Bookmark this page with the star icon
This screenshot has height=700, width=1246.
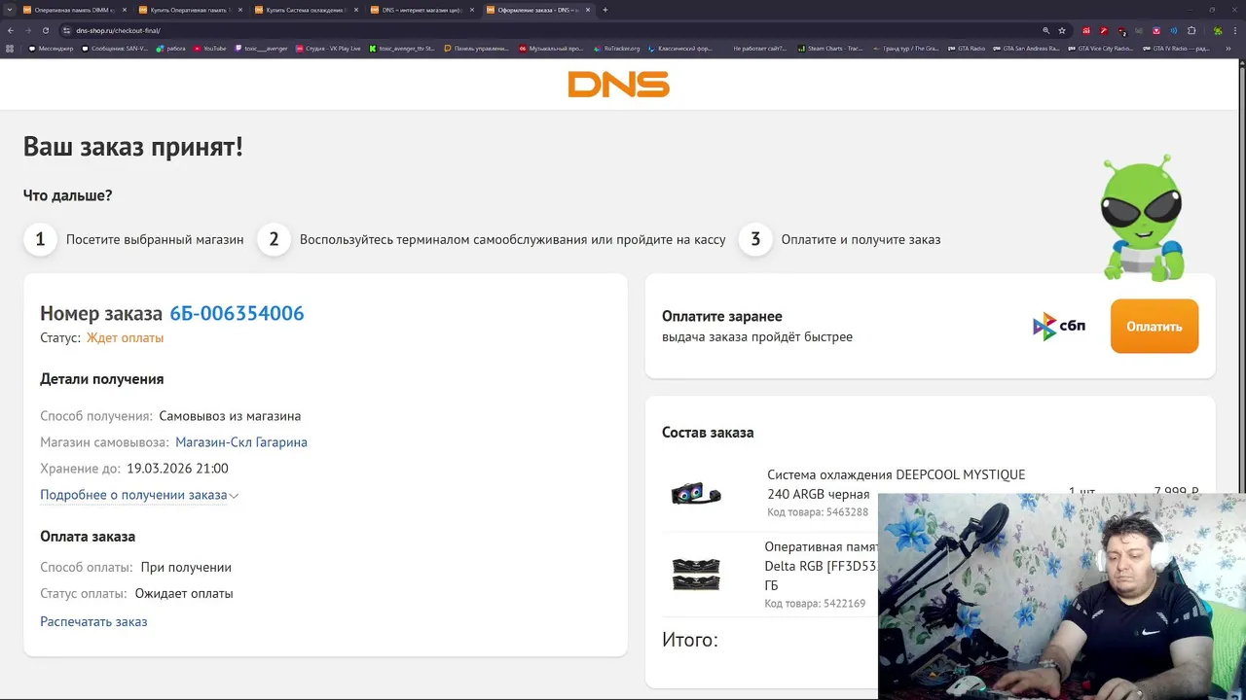click(1062, 30)
